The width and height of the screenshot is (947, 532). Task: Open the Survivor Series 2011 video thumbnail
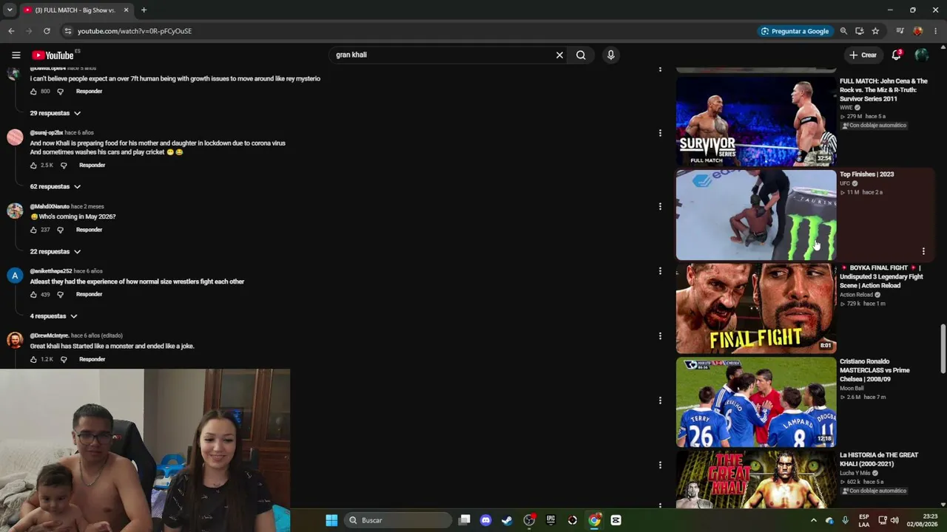(x=755, y=121)
